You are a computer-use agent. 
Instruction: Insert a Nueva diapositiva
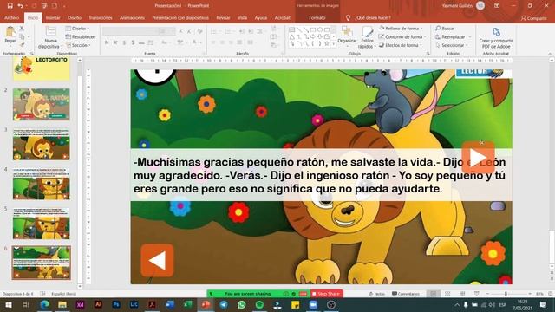click(50, 37)
